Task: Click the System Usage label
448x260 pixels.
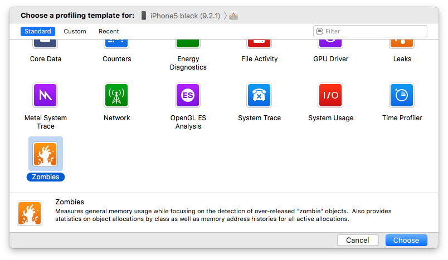Action: 331,118
